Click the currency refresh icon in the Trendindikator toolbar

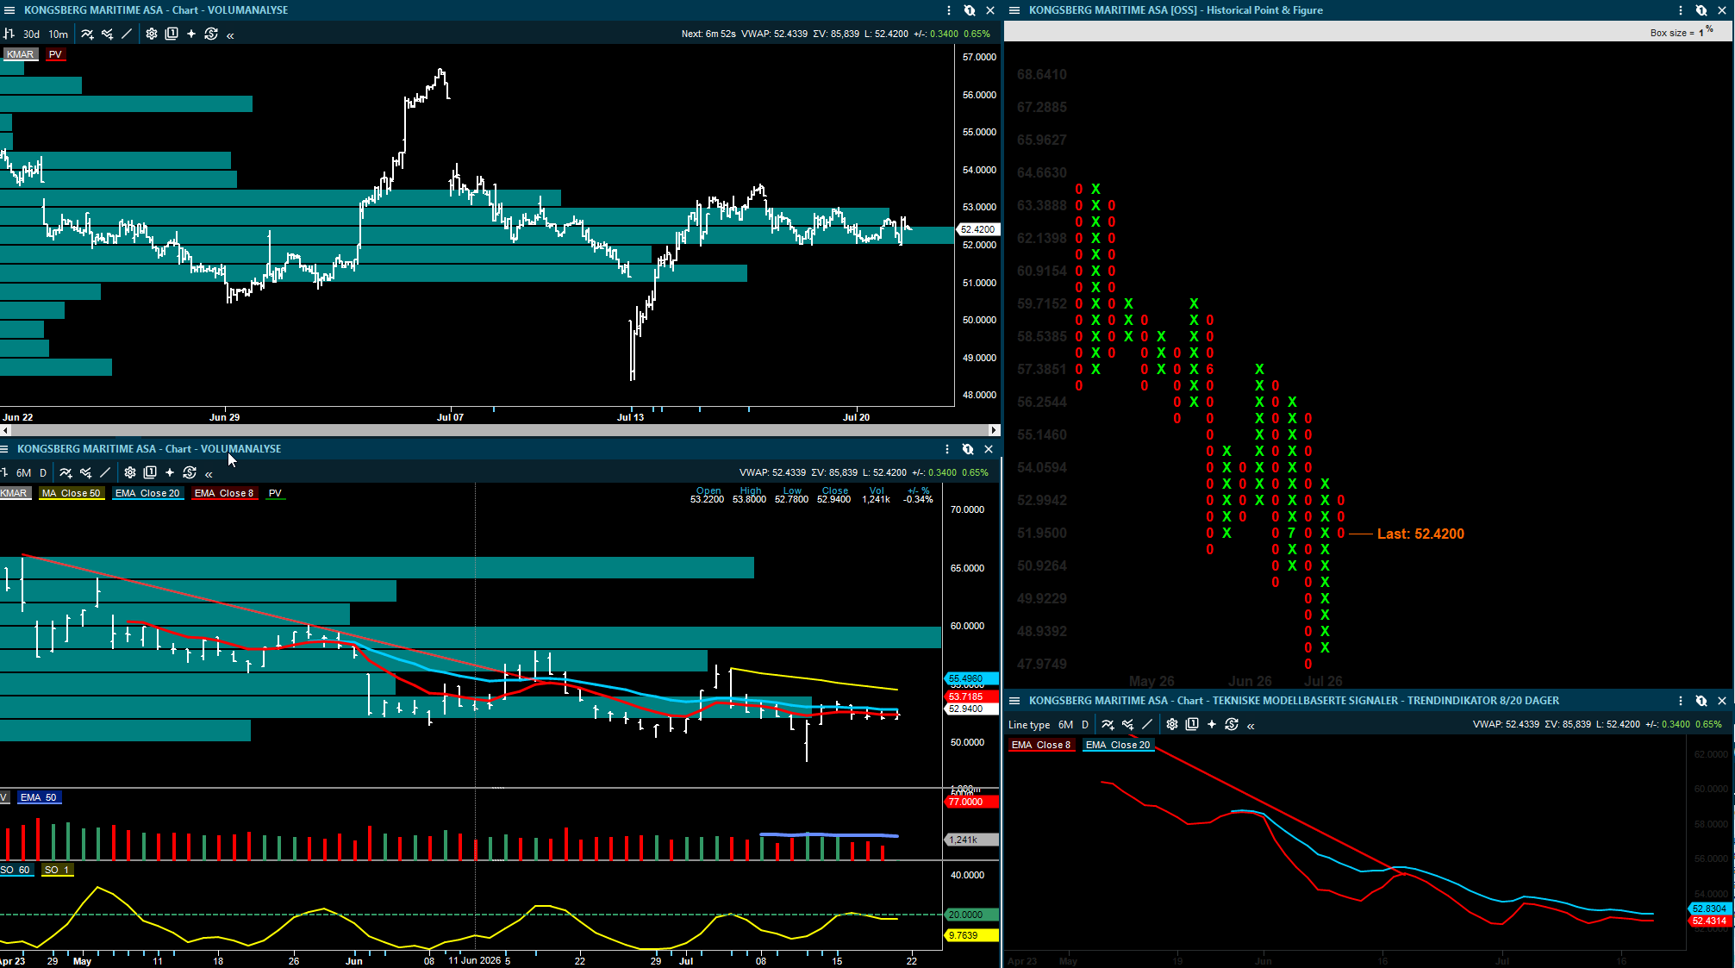(1232, 725)
